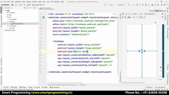Start debugging with the Debug bug icon

(137, 5)
